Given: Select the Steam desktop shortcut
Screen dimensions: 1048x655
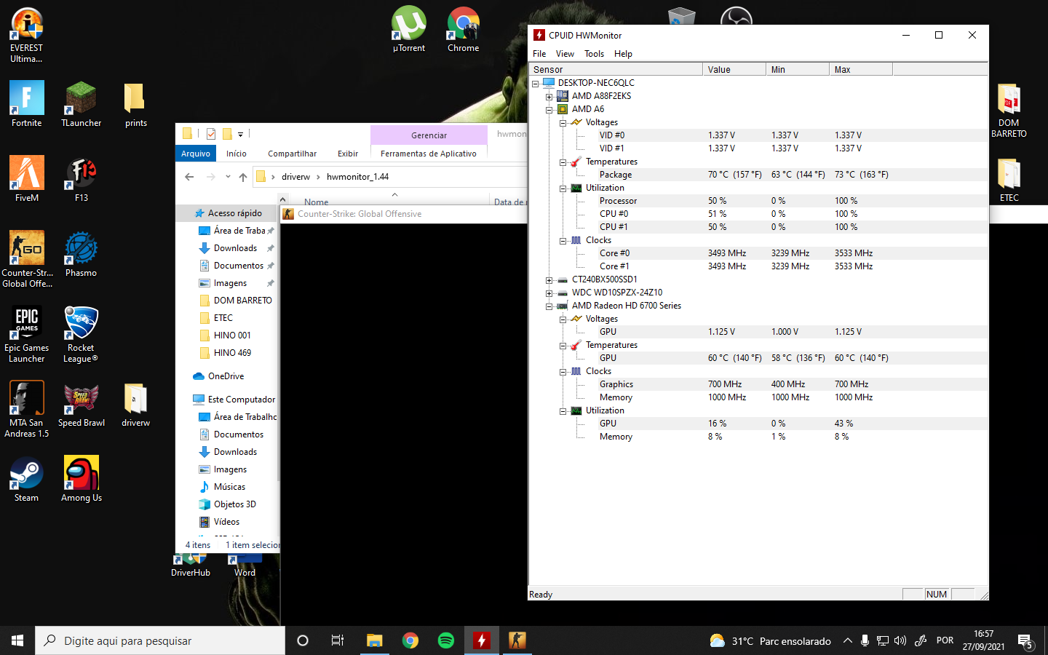Looking at the screenshot, I should point(27,479).
